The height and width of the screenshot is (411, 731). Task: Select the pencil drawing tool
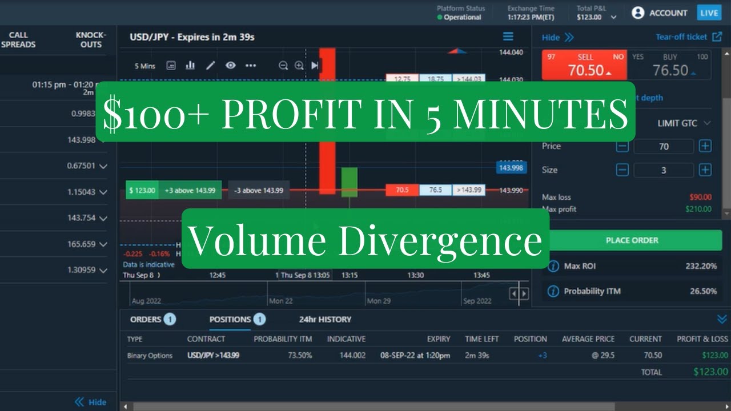[x=211, y=66]
